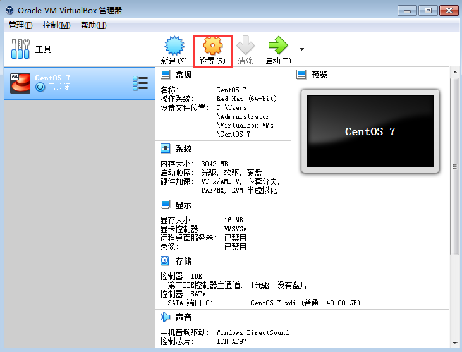Image resolution: width=462 pixels, height=352 pixels.
Task: Open the 管理(F) menu
Action: pyautogui.click(x=21, y=25)
